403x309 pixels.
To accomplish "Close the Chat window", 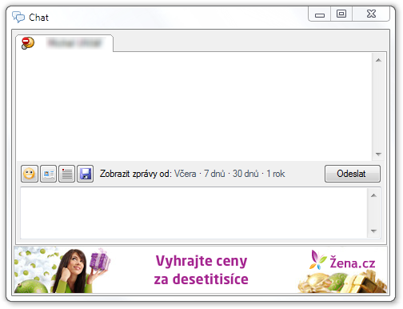I will click(371, 14).
